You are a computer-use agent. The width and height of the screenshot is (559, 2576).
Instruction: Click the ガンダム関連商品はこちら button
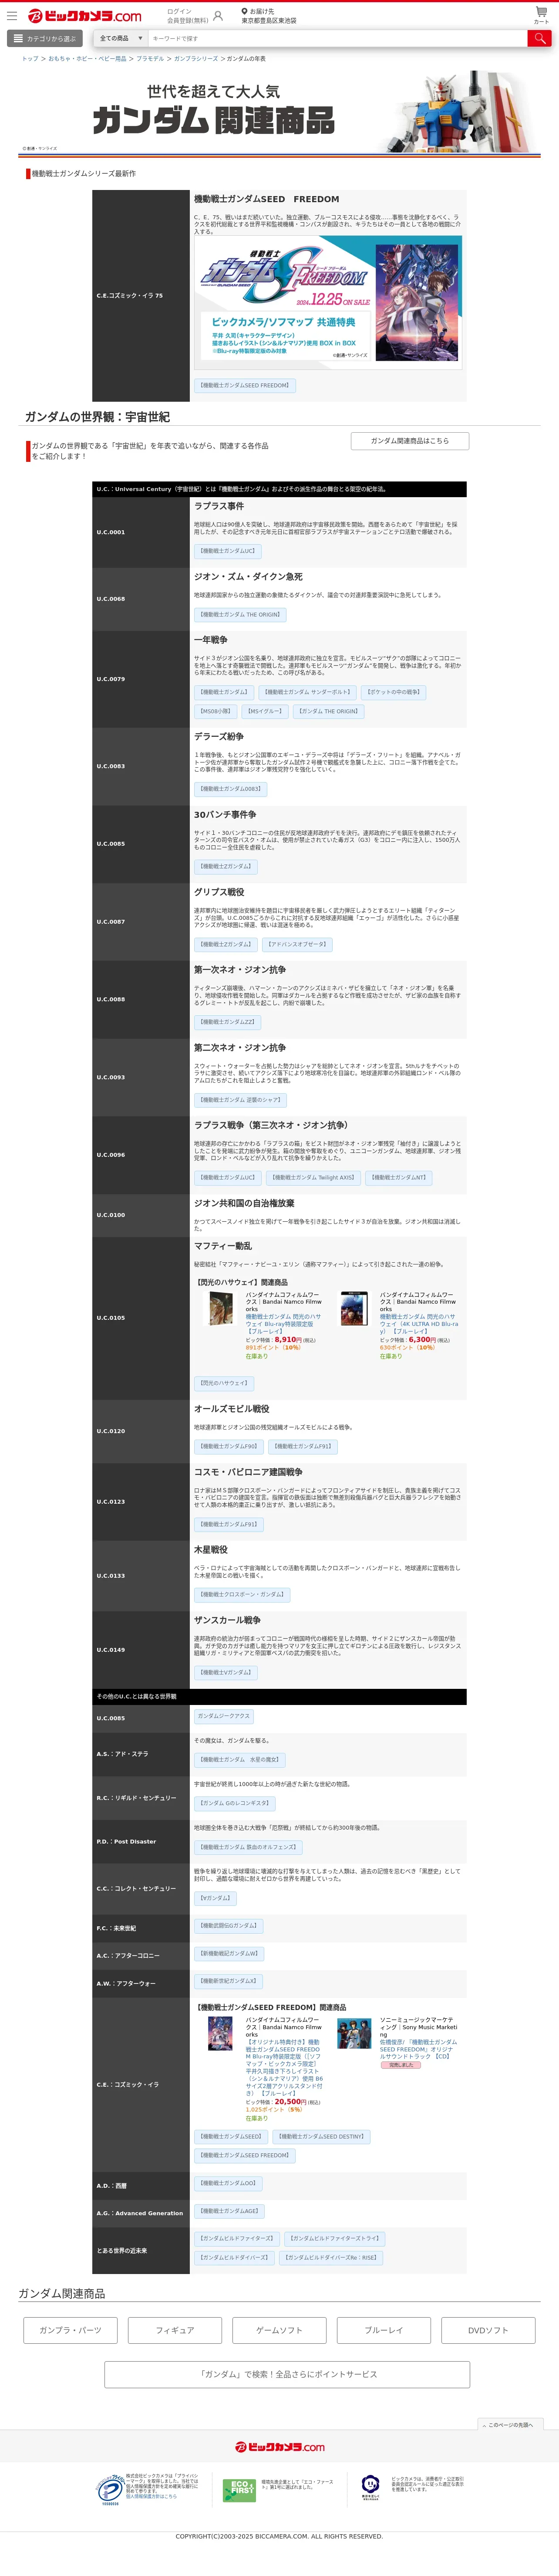pos(410,441)
